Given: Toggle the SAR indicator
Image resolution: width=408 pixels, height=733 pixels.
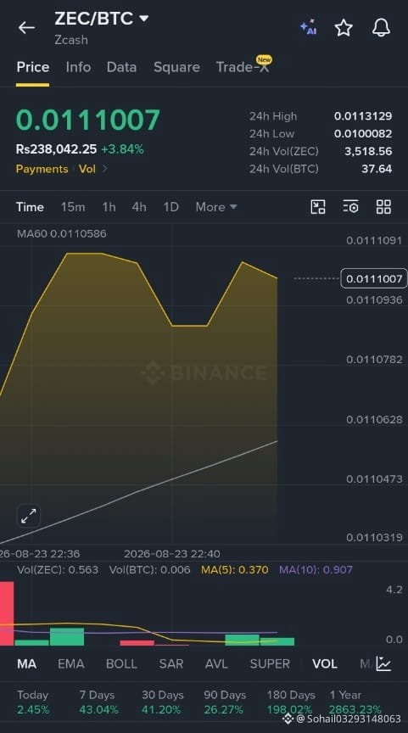Looking at the screenshot, I should [171, 663].
